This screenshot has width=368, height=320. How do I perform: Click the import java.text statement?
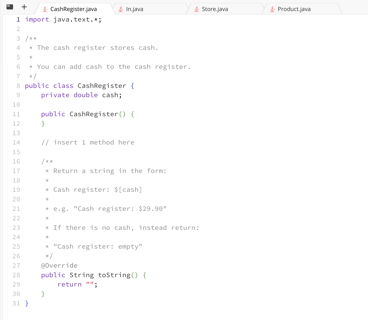[63, 19]
